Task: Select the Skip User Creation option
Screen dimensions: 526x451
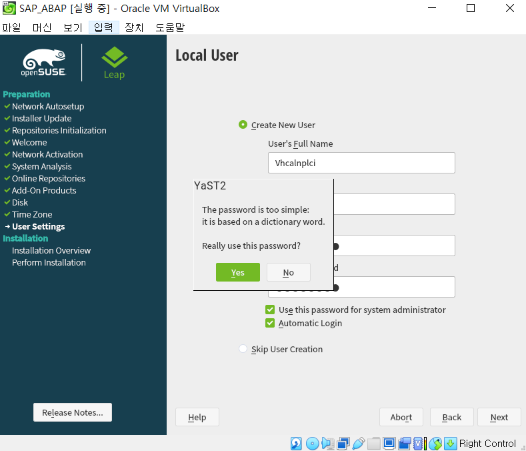Action: [243, 348]
